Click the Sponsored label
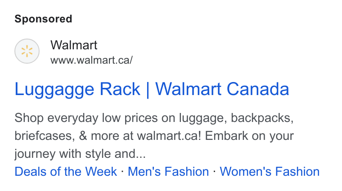The width and height of the screenshot is (342, 191). [43, 19]
